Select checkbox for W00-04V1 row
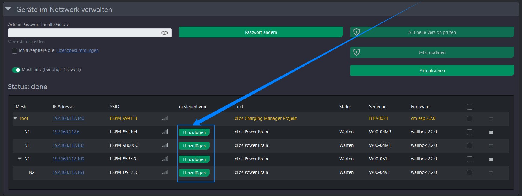Screen dimensions: 522x196 tap(469, 173)
